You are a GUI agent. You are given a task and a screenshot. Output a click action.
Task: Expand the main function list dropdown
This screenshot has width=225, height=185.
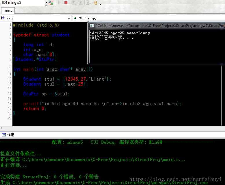pyautogui.click(x=69, y=18)
